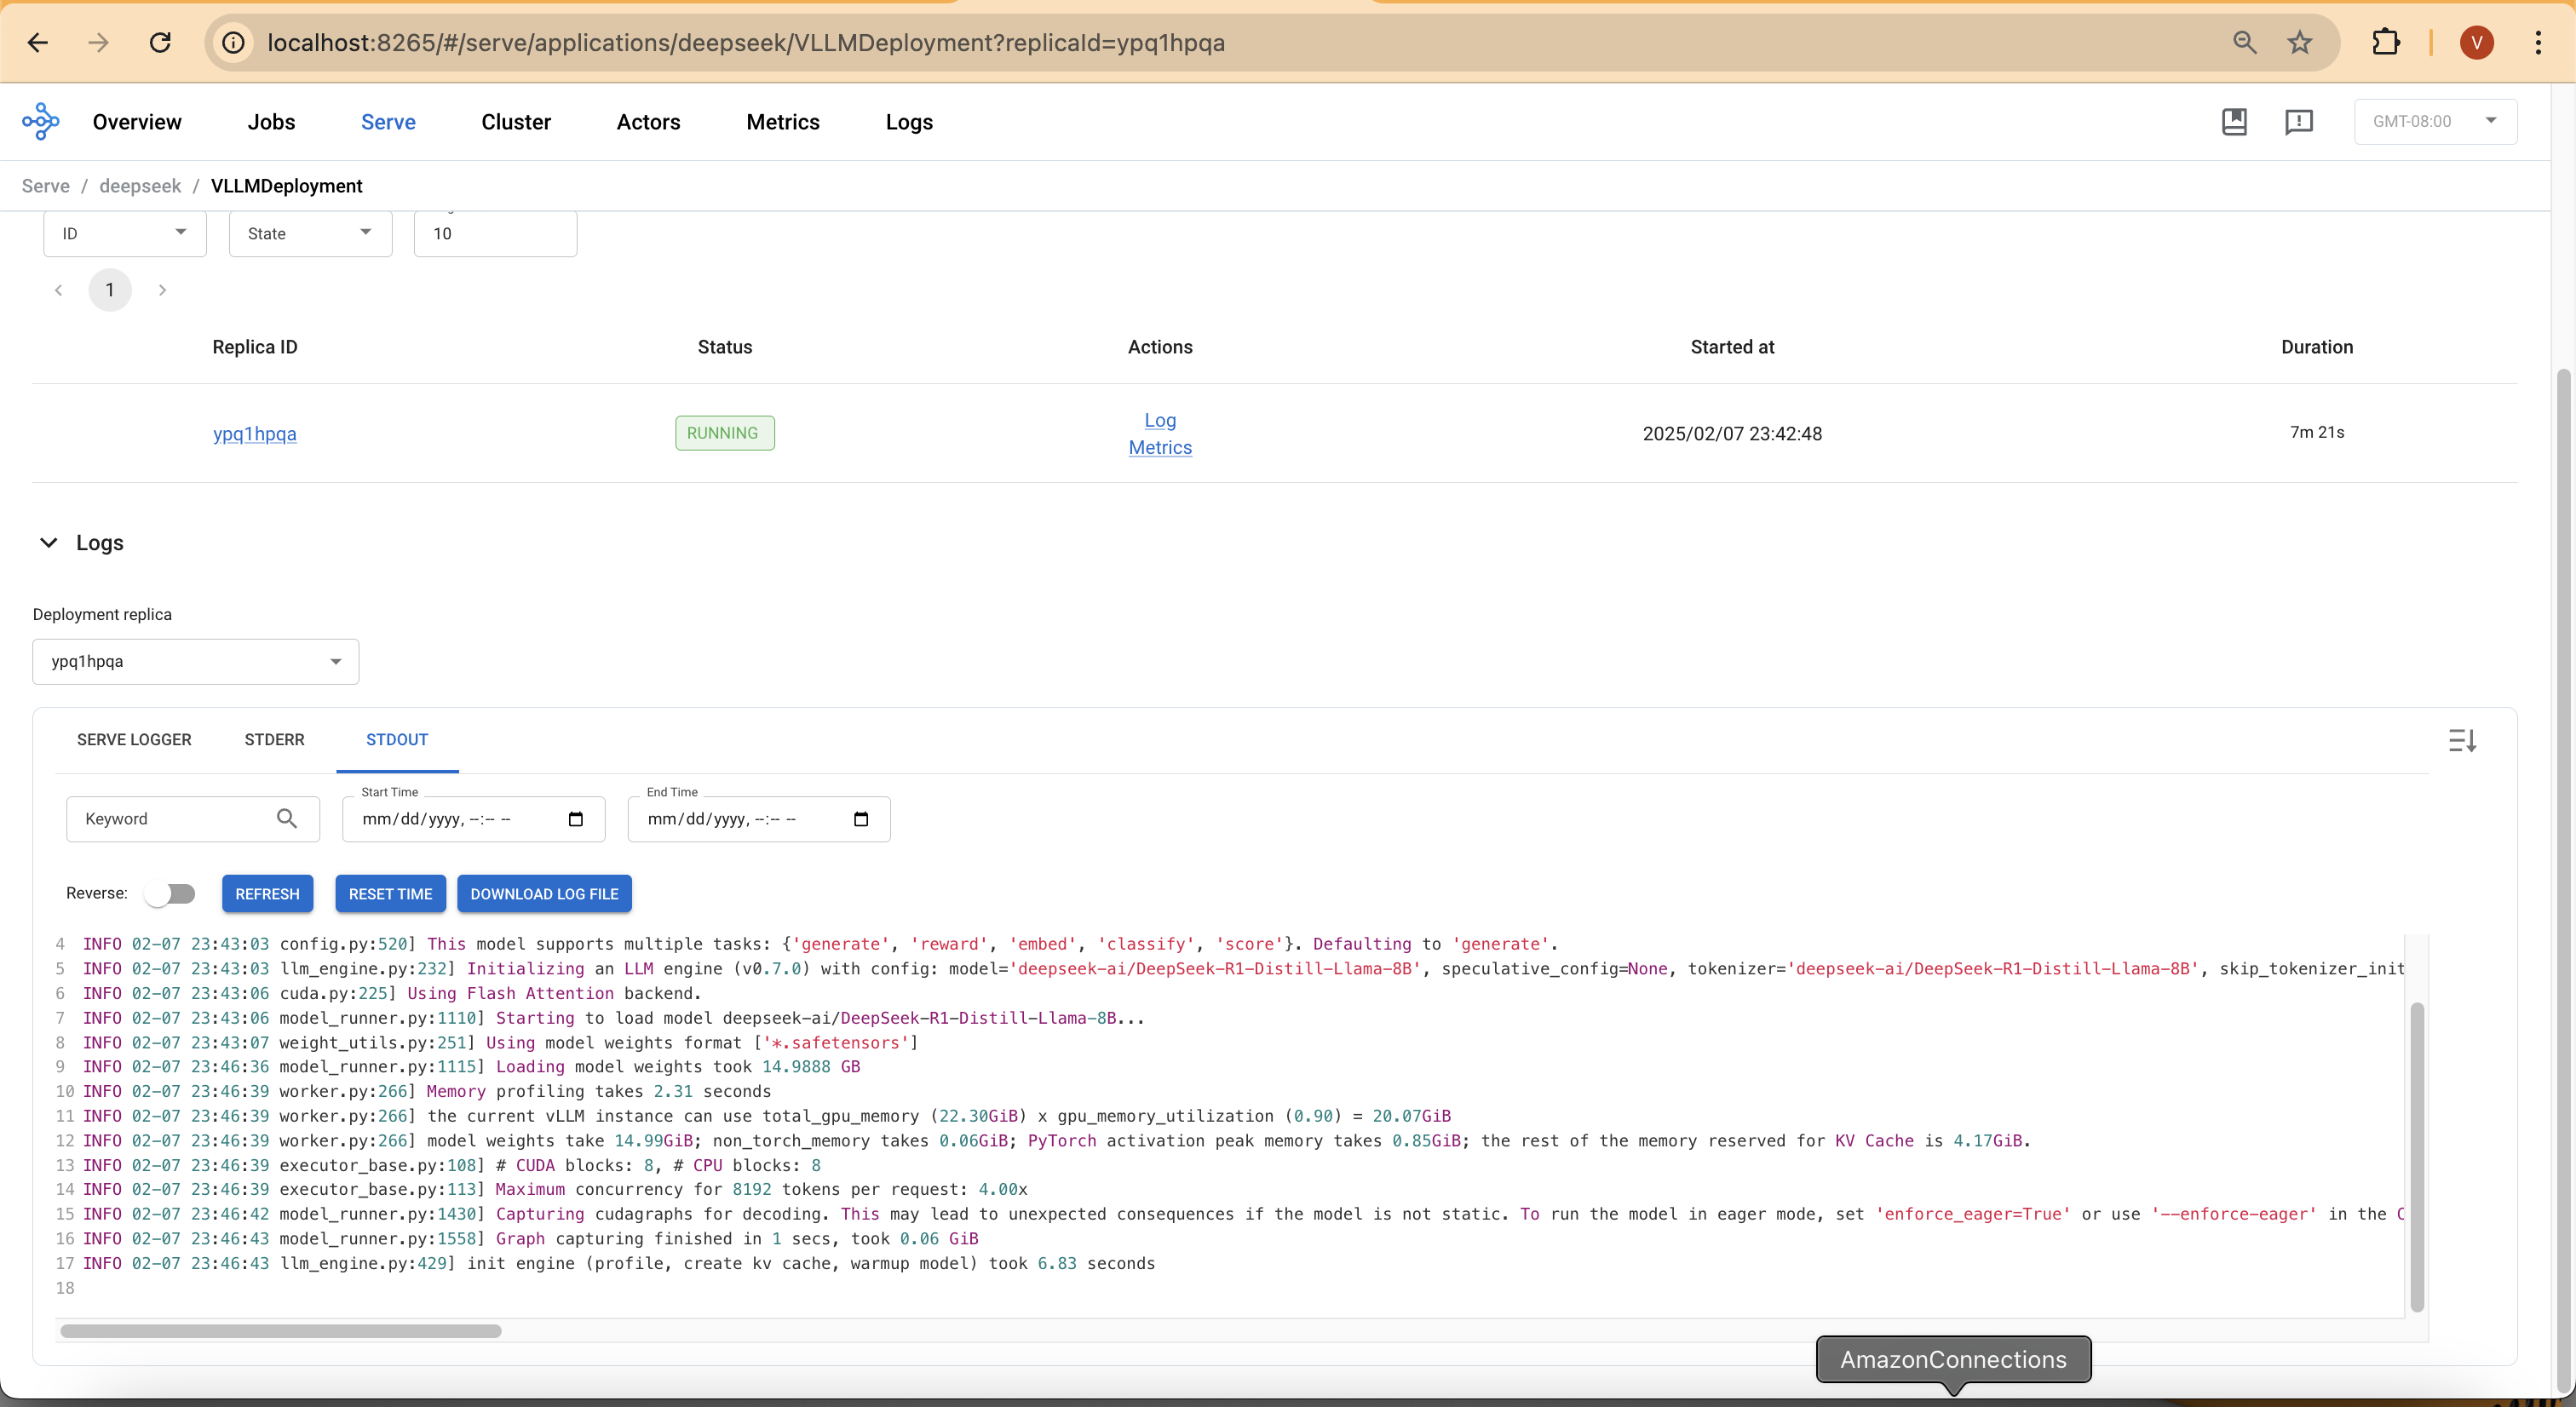
Task: Open the documentation book icon
Action: (2234, 122)
